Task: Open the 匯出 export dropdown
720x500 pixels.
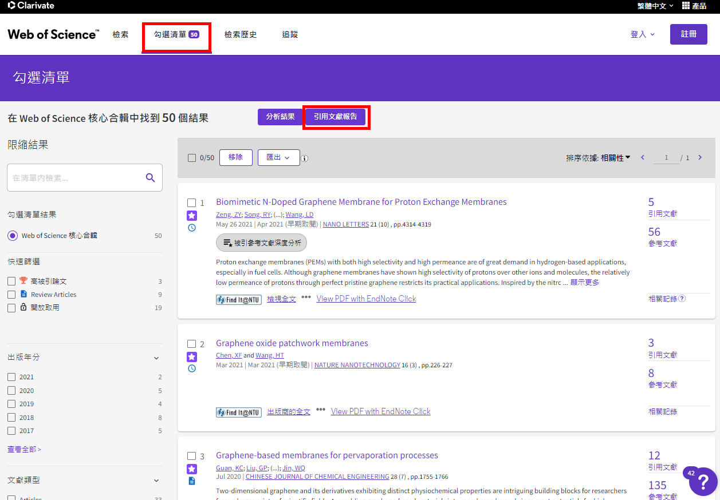Action: [x=279, y=157]
